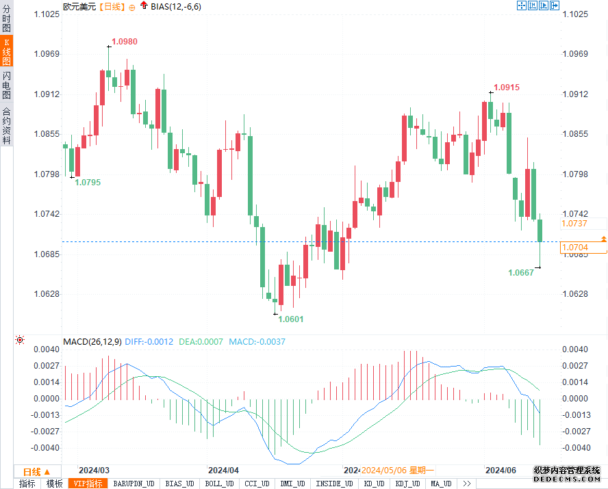Apply the BOLL_UD indicator
The width and height of the screenshot is (608, 489).
click(220, 484)
